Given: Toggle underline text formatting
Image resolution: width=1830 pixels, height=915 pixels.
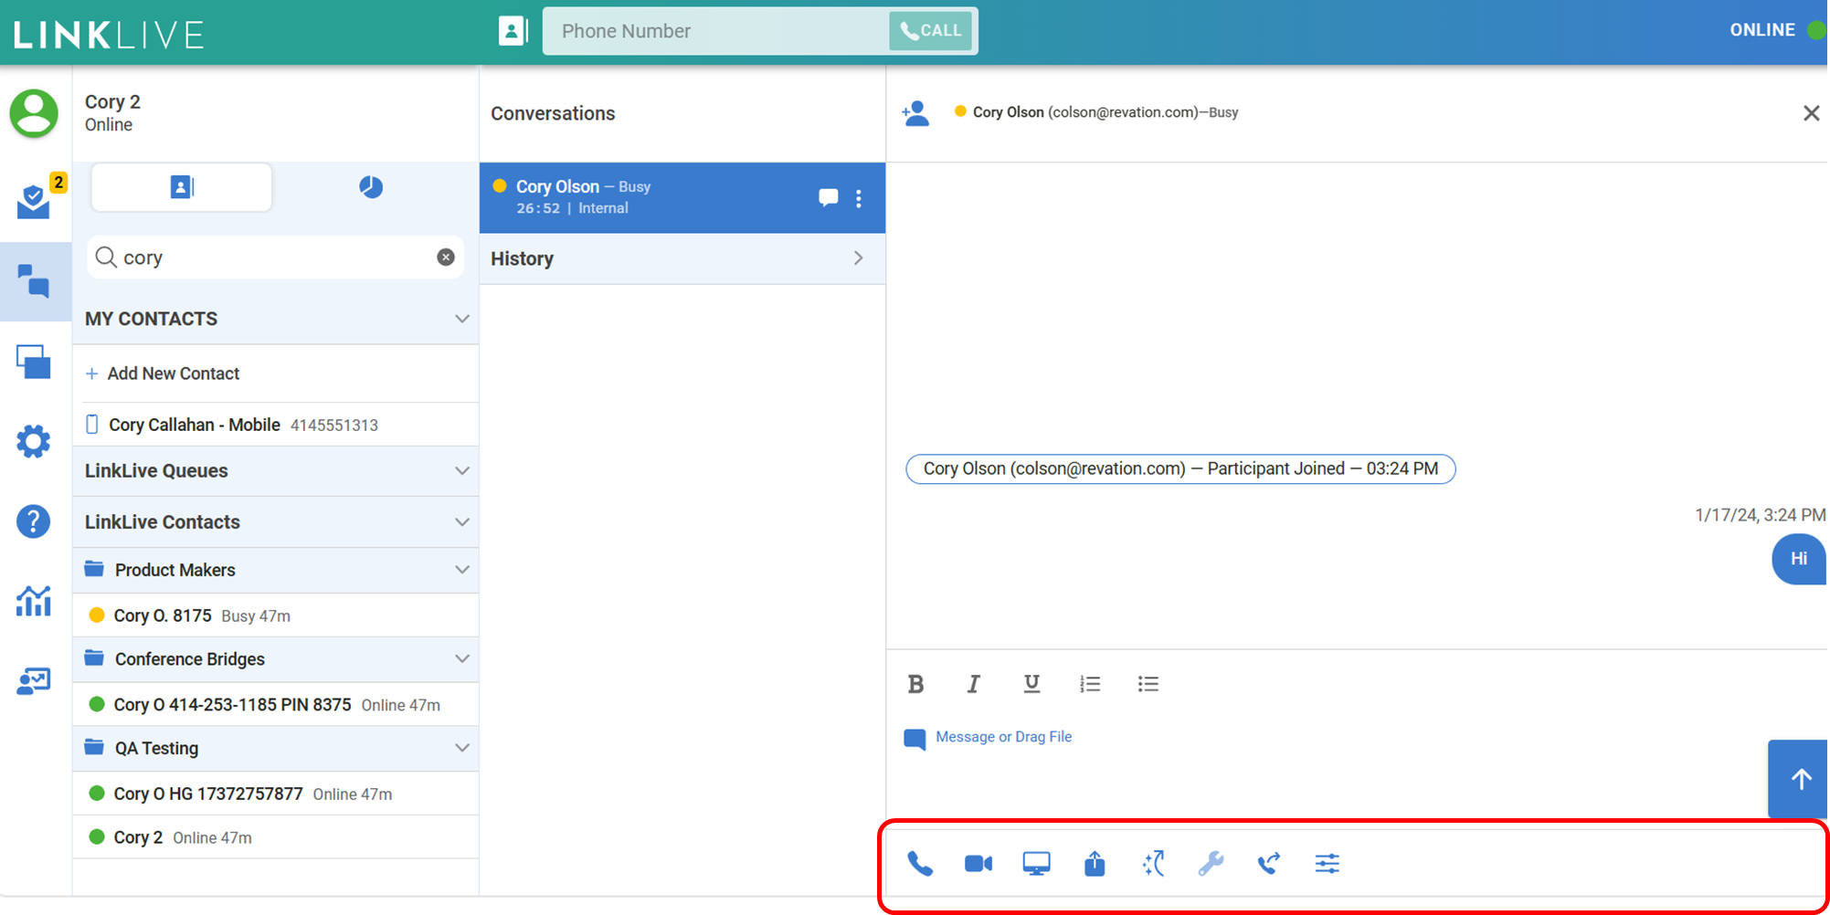Looking at the screenshot, I should coord(1031,684).
